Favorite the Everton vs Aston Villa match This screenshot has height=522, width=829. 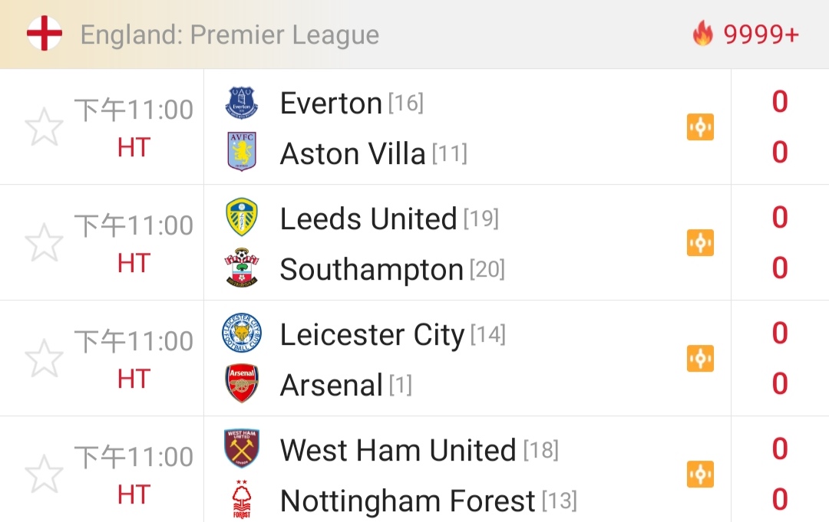pyautogui.click(x=44, y=127)
